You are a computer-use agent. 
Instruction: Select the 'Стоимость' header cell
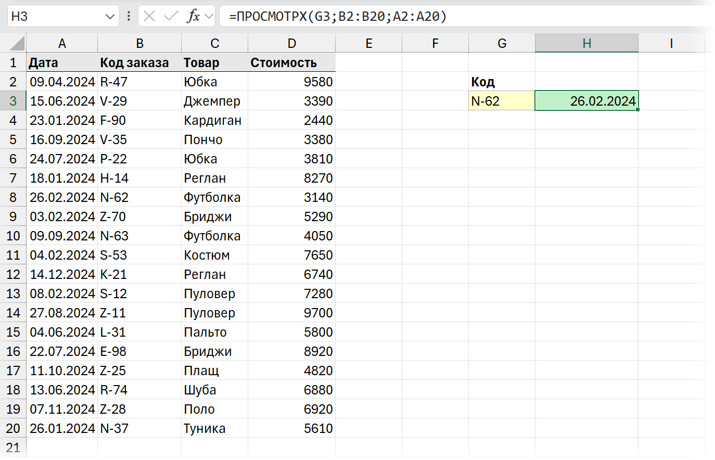pos(291,62)
